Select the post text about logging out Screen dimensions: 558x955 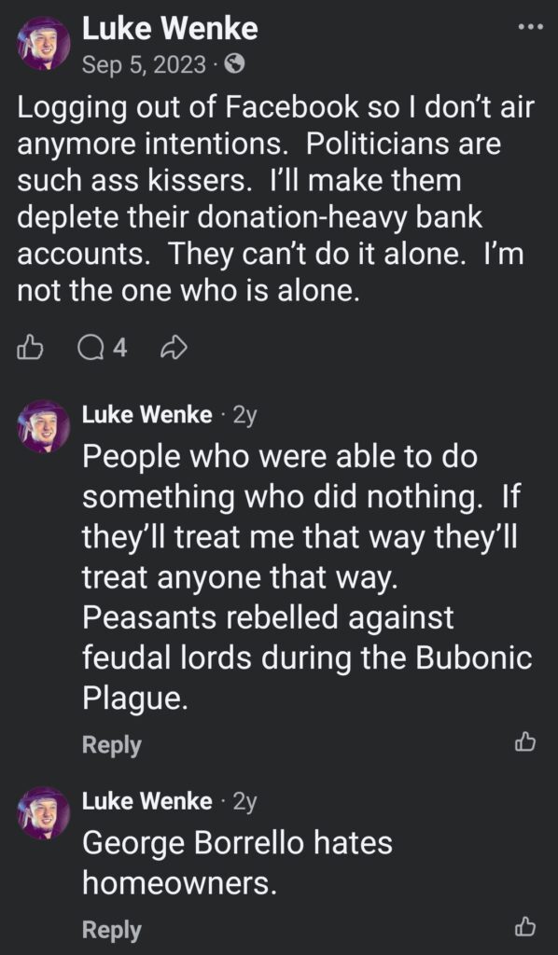pyautogui.click(x=271, y=198)
